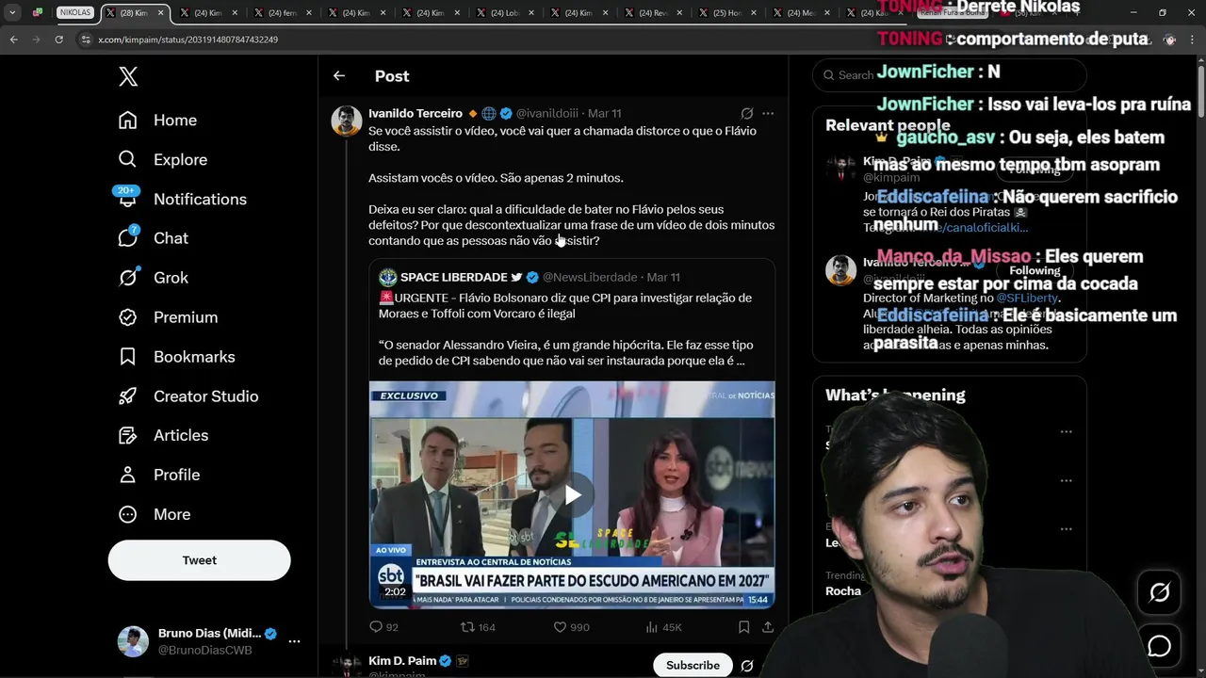Viewport: 1206px width, 678px height.
Task: Click the Tweet button
Action: click(x=199, y=560)
